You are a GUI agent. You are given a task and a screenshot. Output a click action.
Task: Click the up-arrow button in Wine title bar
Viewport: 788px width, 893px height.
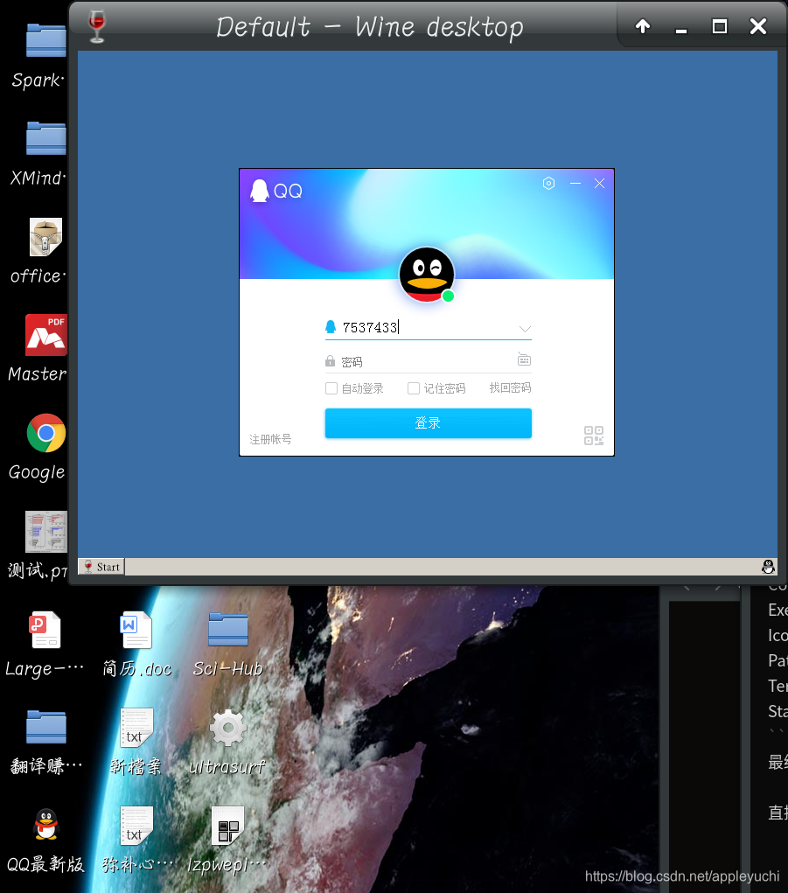(x=643, y=26)
